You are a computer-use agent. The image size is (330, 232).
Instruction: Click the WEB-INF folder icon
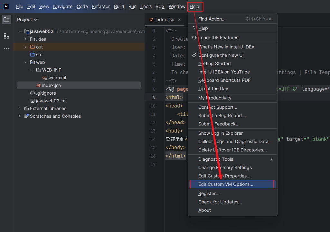[39, 70]
